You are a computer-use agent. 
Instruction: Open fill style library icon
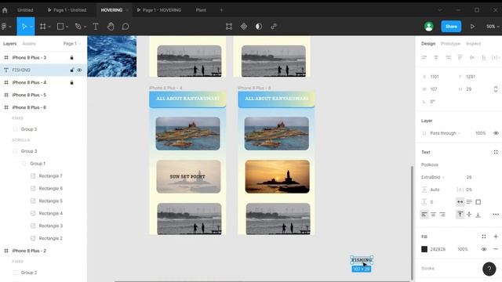pos(484,237)
